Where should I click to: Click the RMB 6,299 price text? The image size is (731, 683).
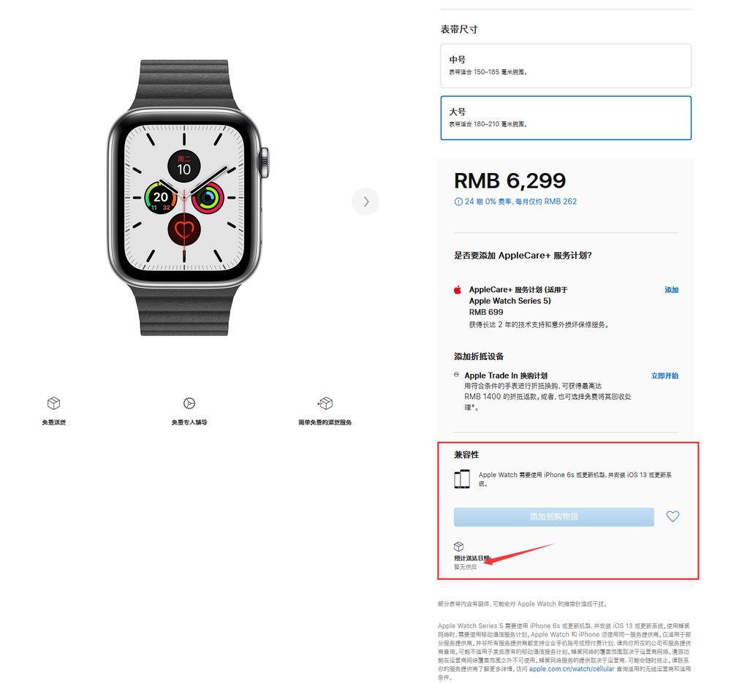(510, 180)
